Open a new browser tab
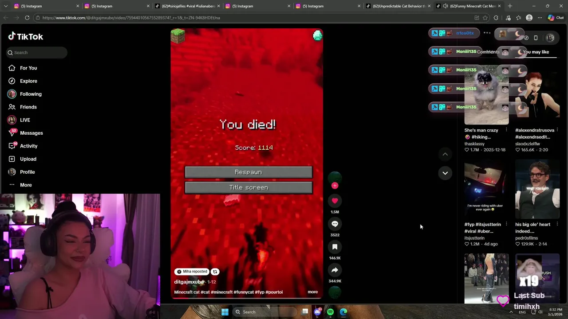The image size is (568, 319). point(510,6)
